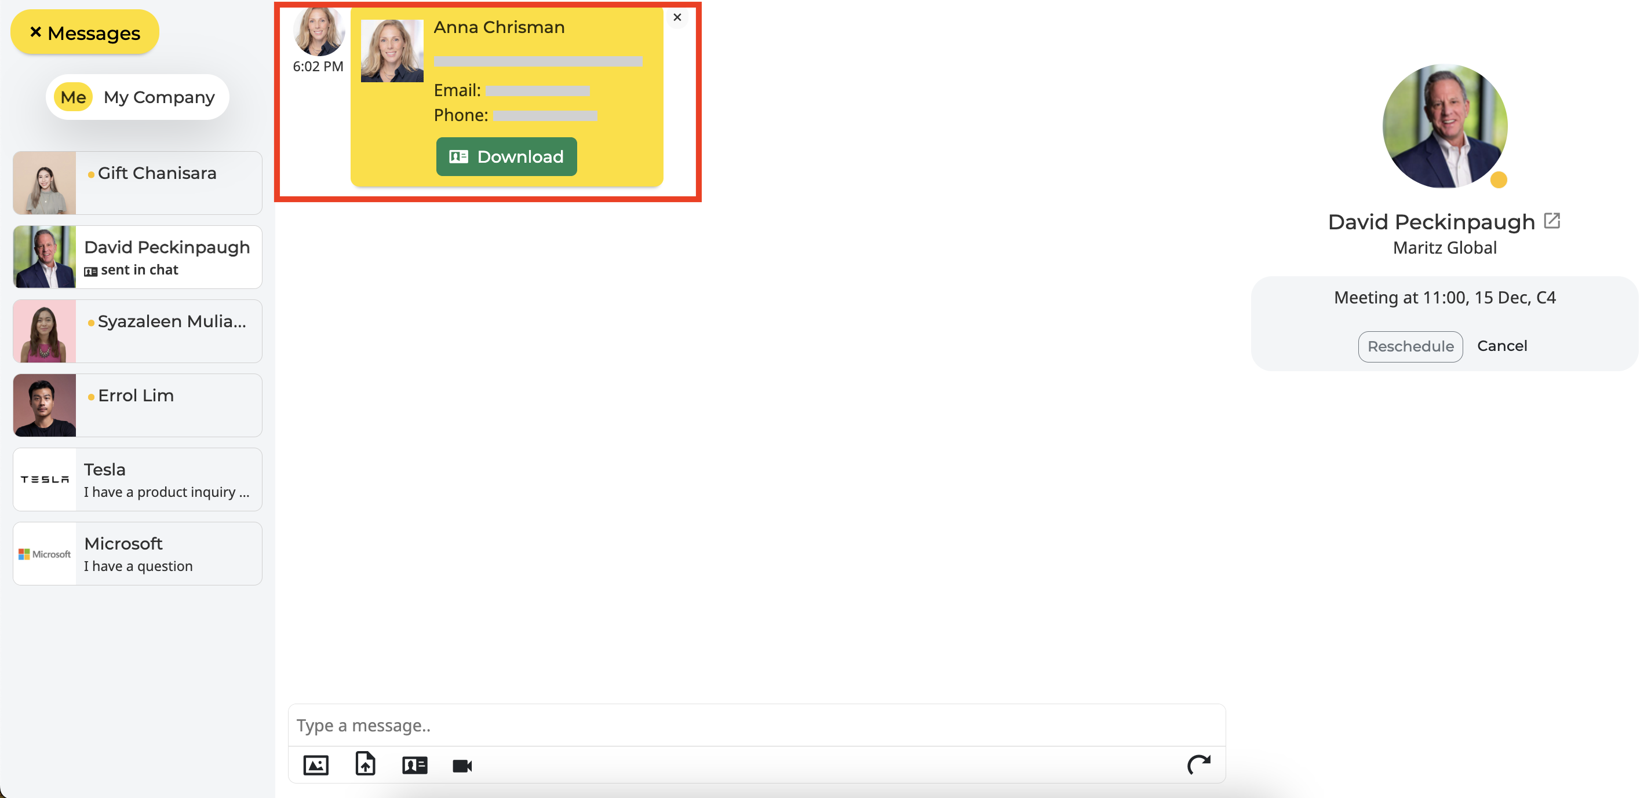Open the Tesla product inquiry chat
The image size is (1644, 798).
click(137, 479)
